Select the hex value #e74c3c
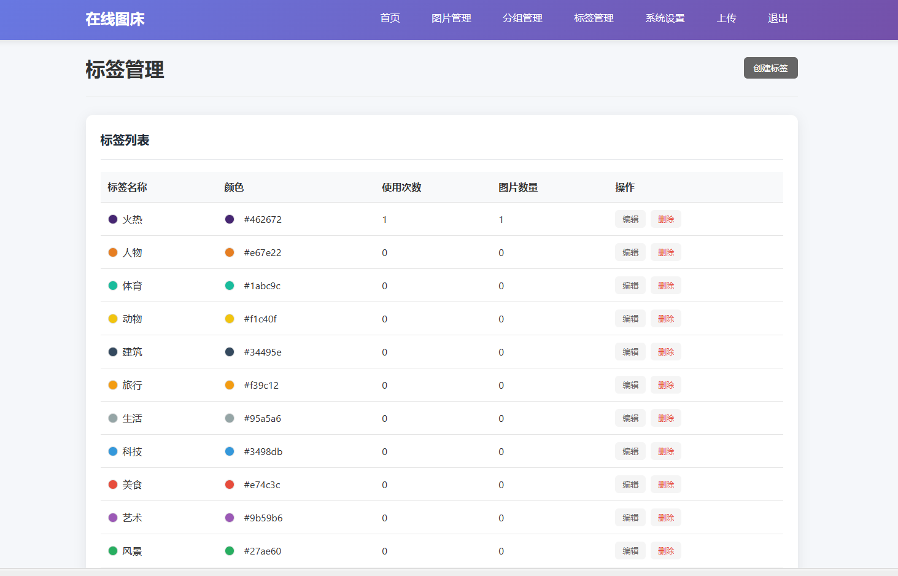This screenshot has height=576, width=898. click(262, 485)
